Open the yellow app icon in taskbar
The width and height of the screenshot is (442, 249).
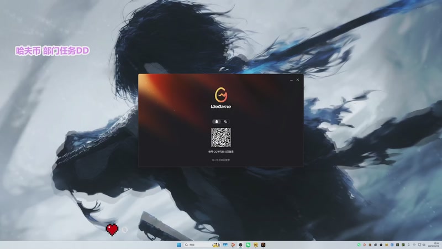[256, 245]
